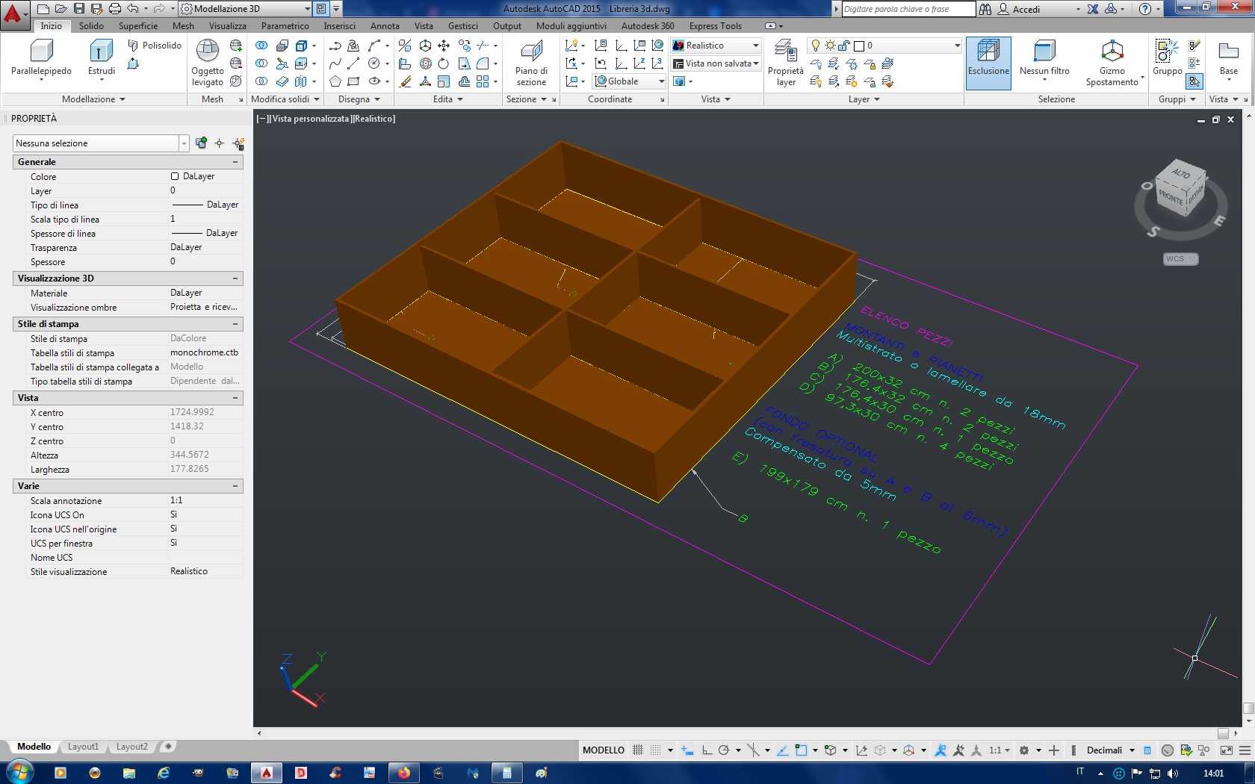Click the solid Union icon in Modifica solidi
The image size is (1255, 784).
[261, 46]
